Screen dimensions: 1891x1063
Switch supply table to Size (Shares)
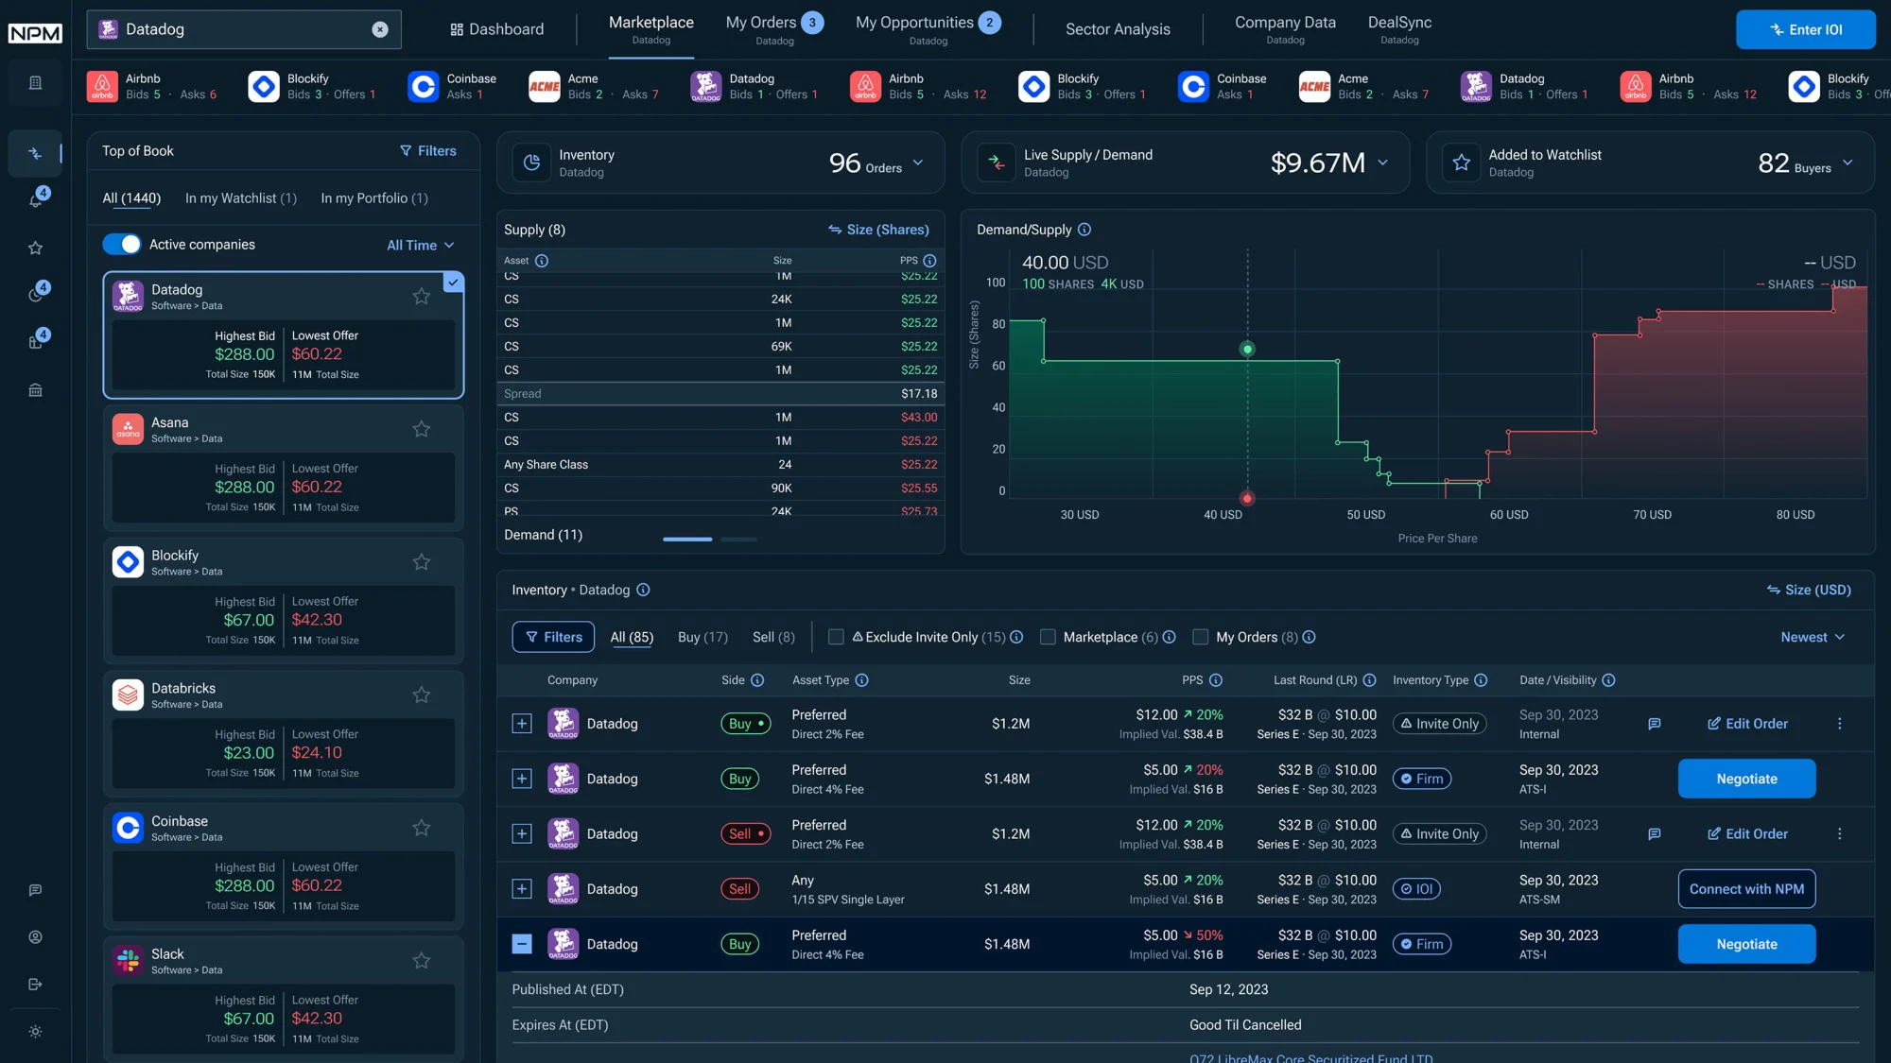pos(878,230)
